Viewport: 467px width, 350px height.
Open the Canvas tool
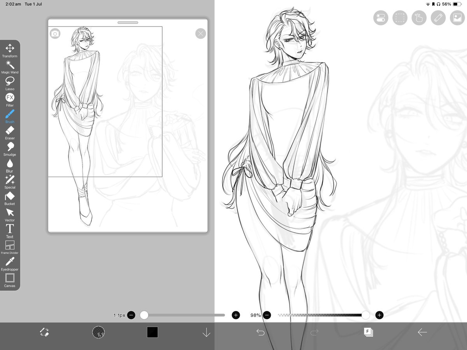tap(10, 280)
